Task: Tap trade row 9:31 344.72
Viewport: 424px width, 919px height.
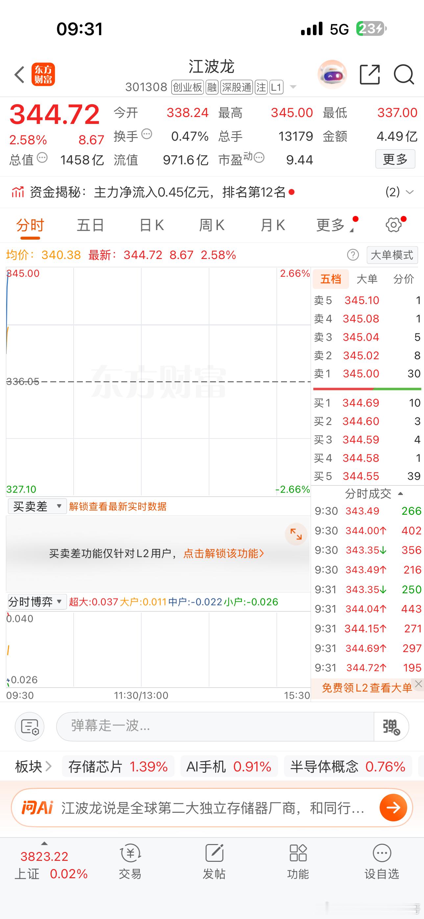Action: pyautogui.click(x=367, y=668)
